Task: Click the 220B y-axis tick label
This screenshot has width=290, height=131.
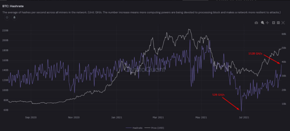Action: point(5,31)
